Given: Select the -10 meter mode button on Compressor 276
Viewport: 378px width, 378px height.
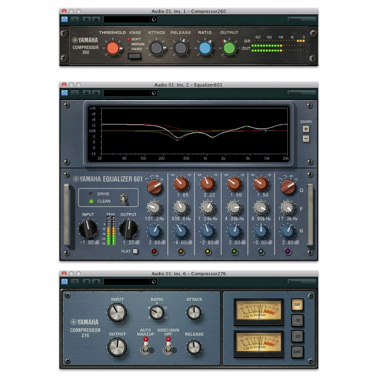Looking at the screenshot, I should tap(297, 321).
